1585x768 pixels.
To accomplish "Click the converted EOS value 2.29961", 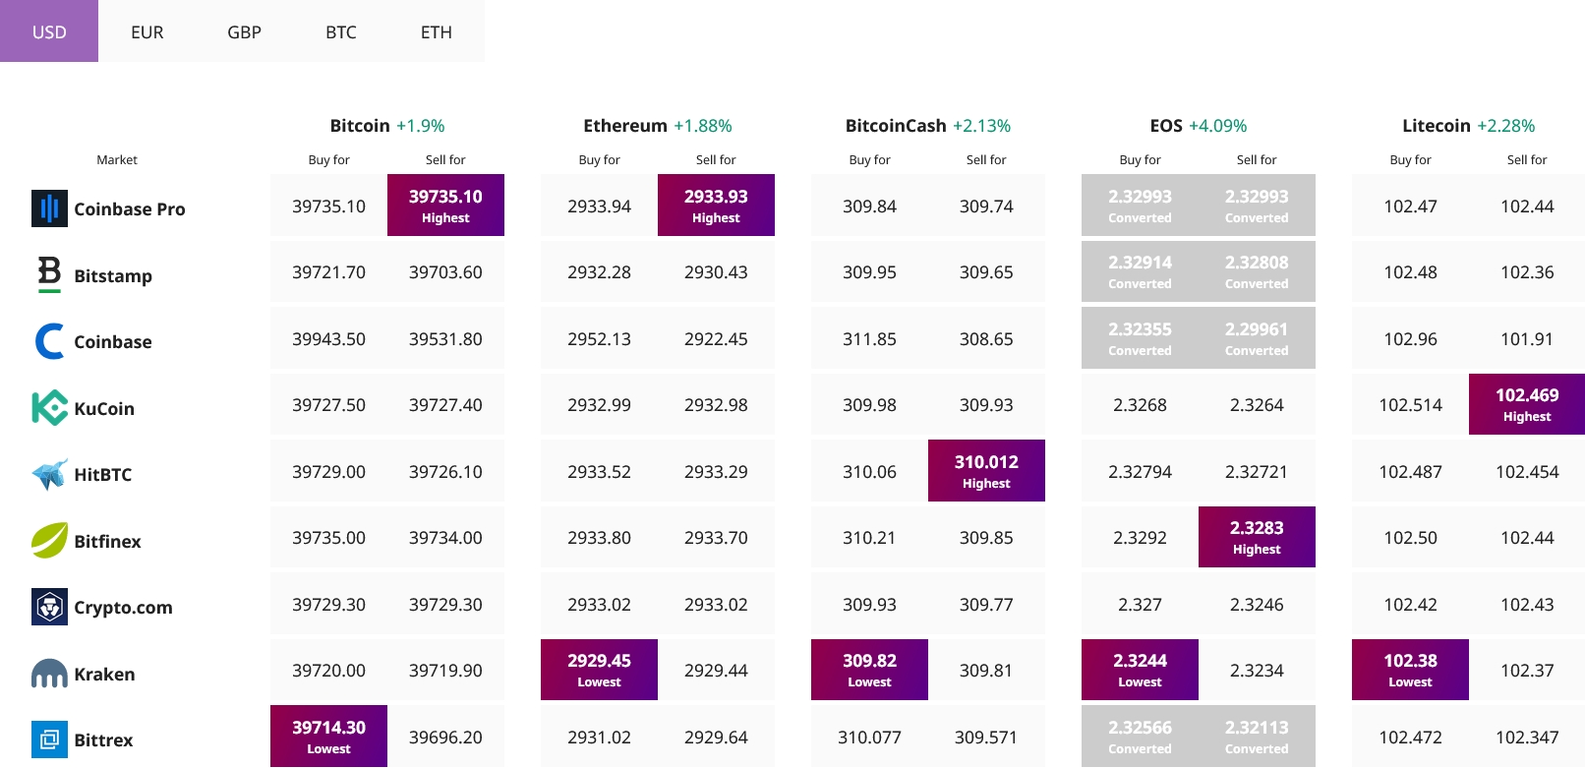I will tap(1257, 338).
